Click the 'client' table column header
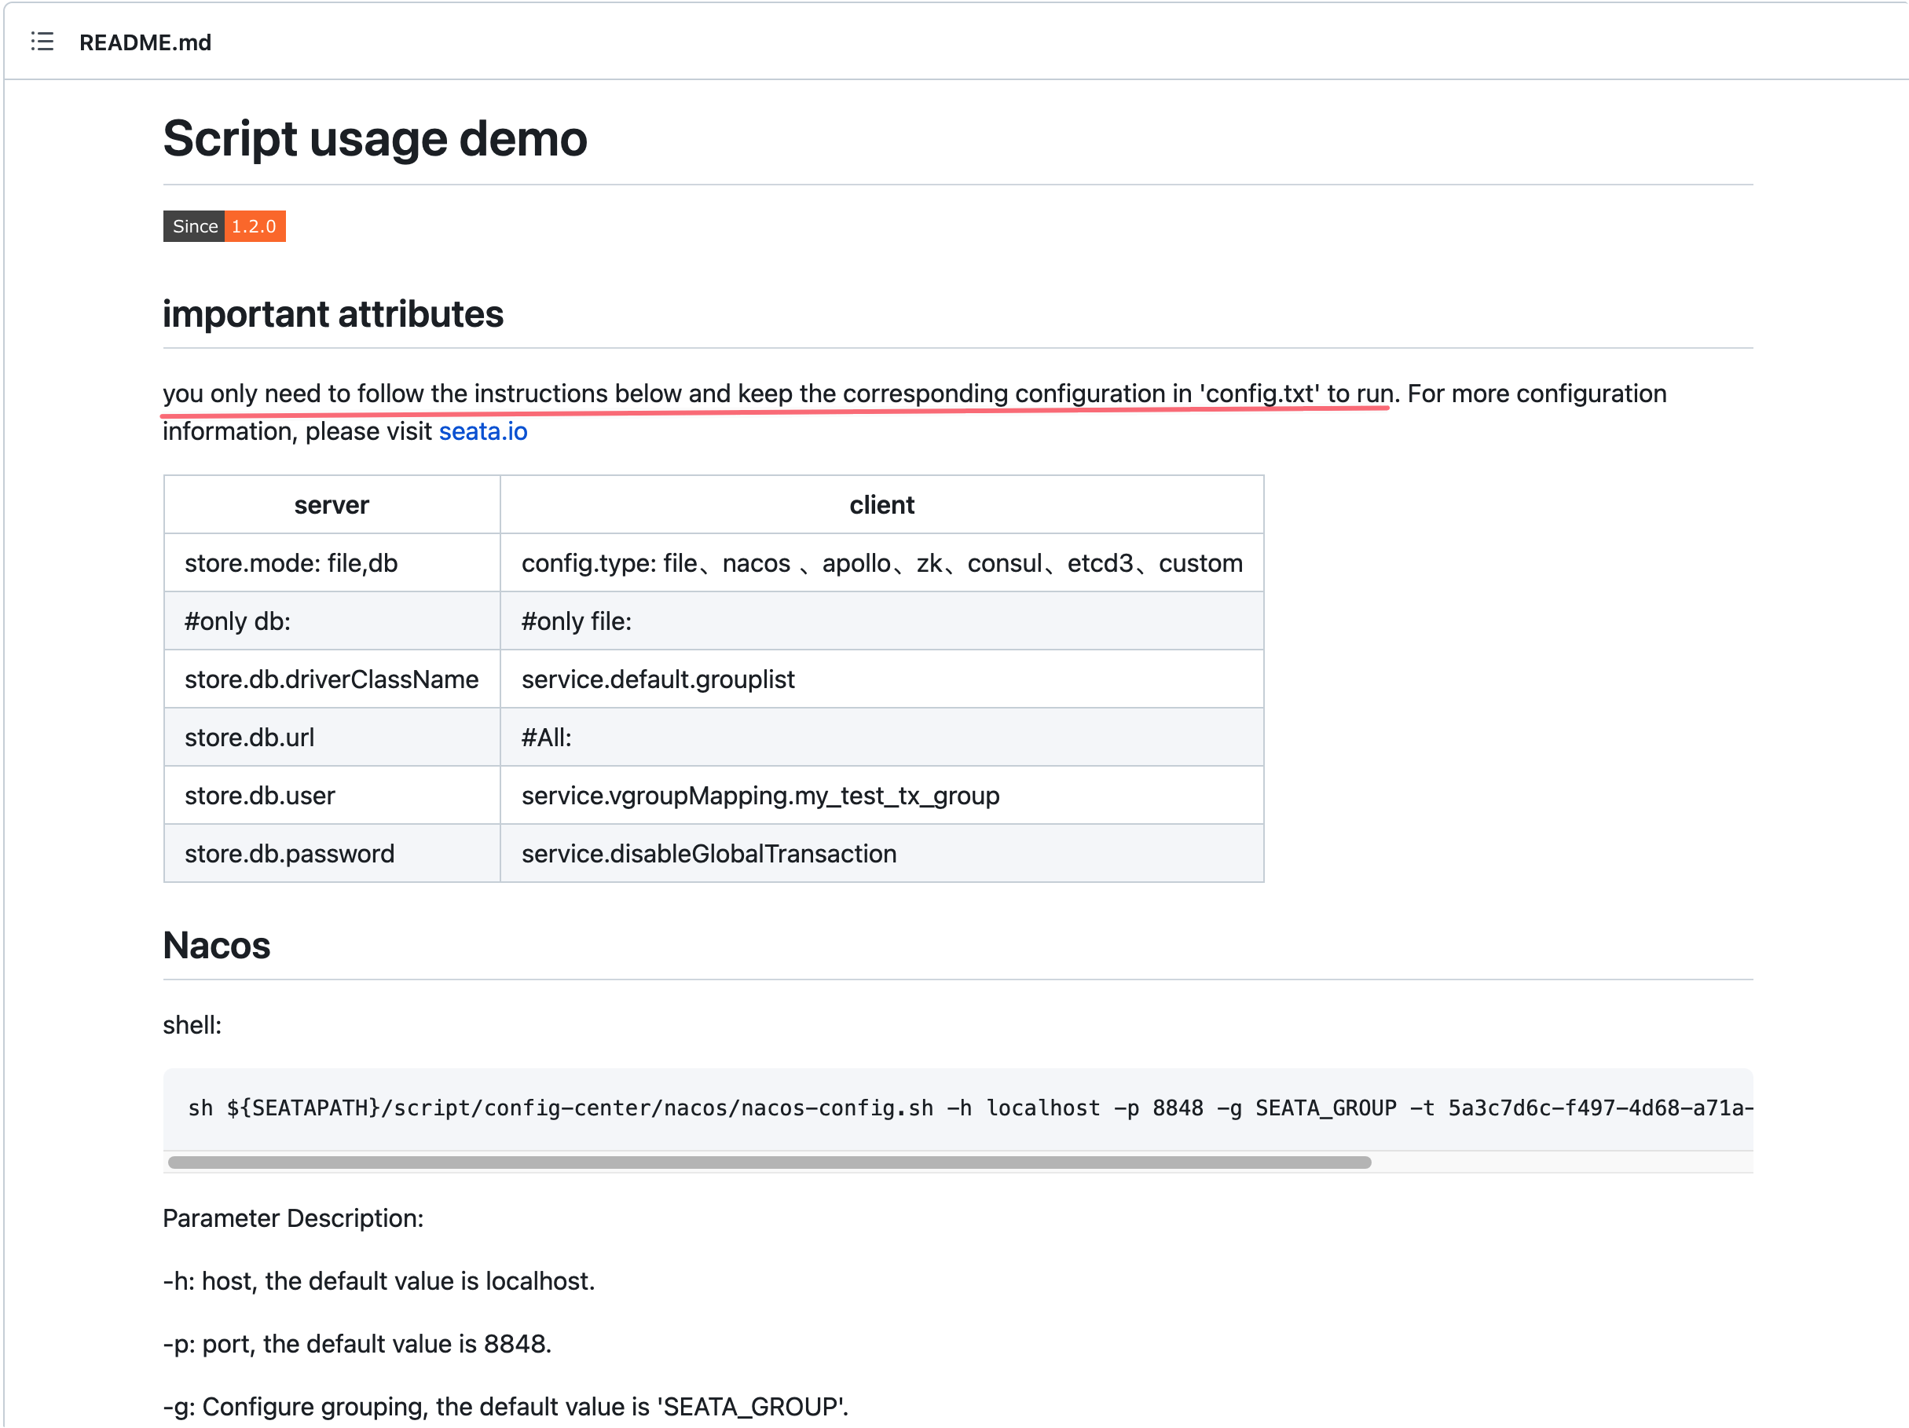Viewport: 1909px width, 1428px height. pyautogui.click(x=882, y=505)
